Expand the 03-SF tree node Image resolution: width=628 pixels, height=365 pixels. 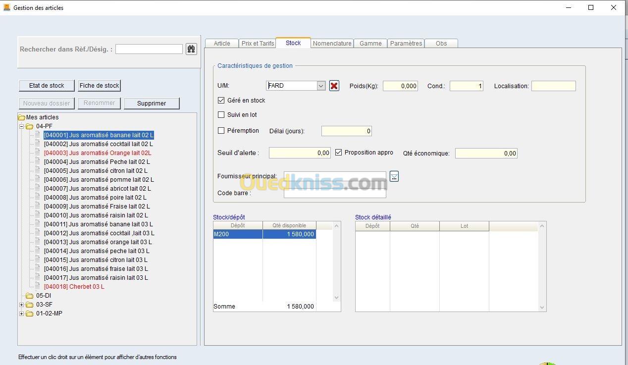coord(22,305)
